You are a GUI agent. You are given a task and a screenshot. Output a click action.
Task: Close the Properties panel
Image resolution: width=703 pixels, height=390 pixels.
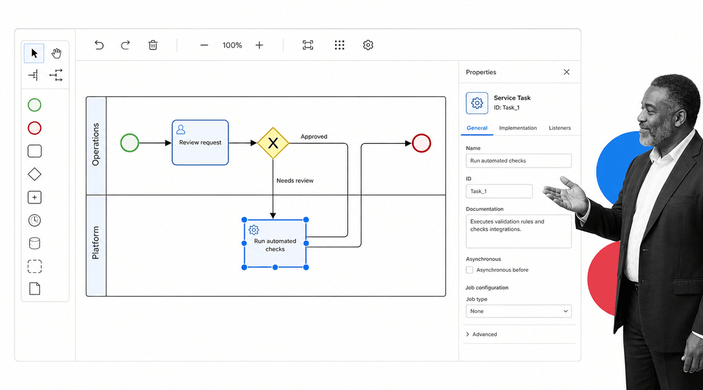(x=567, y=72)
